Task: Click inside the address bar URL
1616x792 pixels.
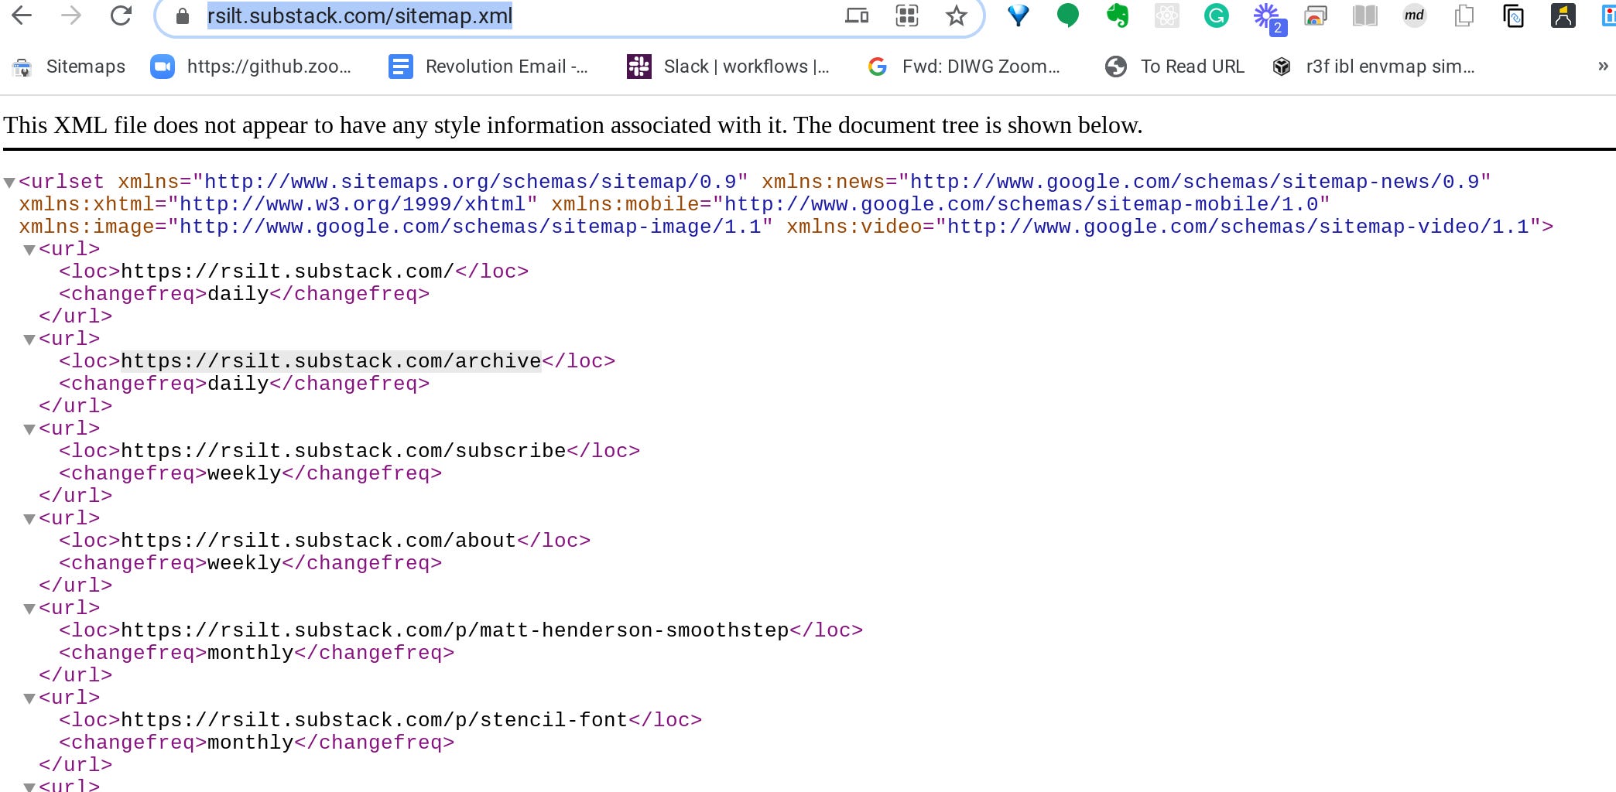Action: point(356,15)
